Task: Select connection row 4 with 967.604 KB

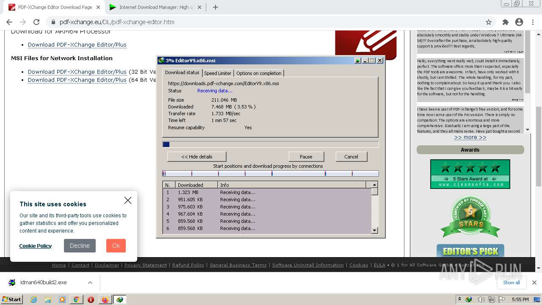Action: pos(267,214)
